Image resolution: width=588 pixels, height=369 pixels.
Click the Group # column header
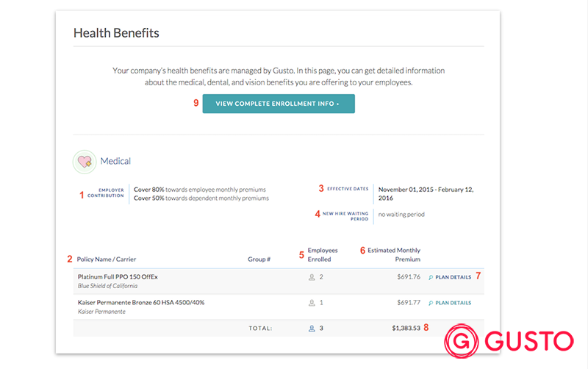259,259
